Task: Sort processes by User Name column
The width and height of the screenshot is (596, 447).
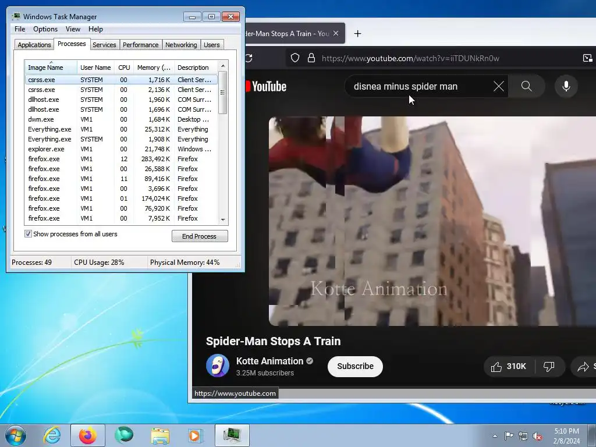Action: pyautogui.click(x=96, y=68)
